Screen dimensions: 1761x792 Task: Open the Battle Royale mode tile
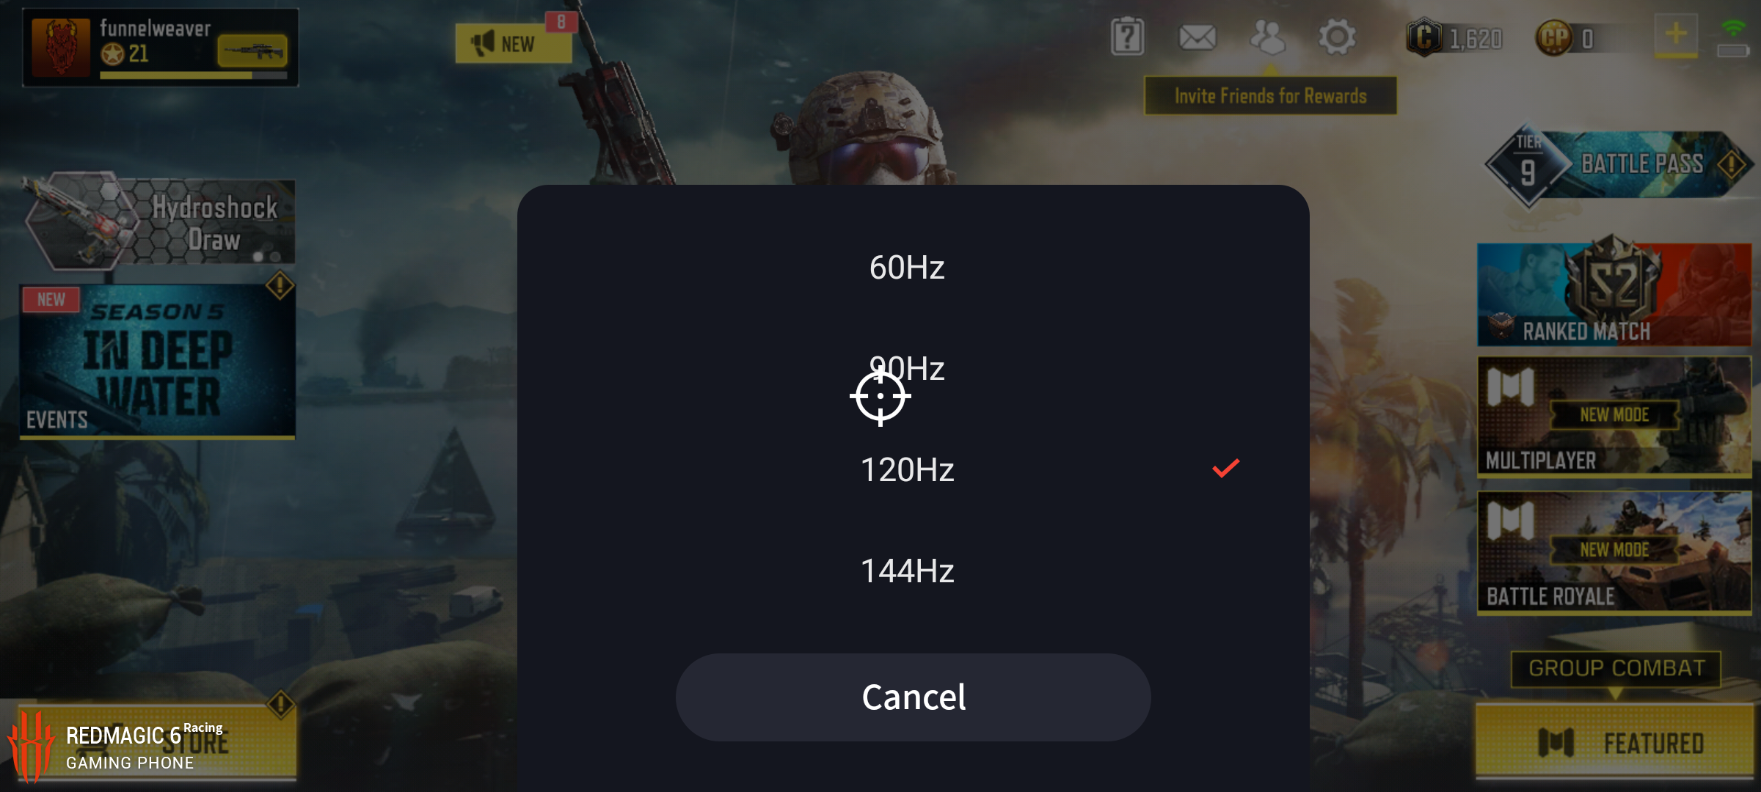pos(1614,551)
